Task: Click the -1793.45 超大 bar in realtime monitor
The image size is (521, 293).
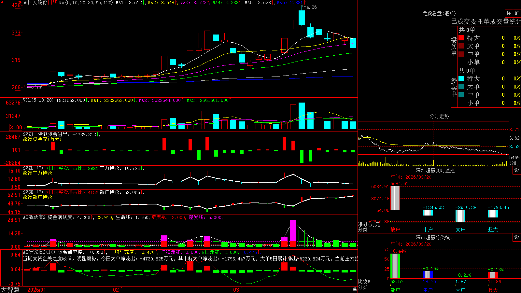Action: 493,214
